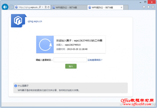Open the address bar dropdown arrow
Image resolution: width=157 pixels, height=108 pixels.
(43, 7)
